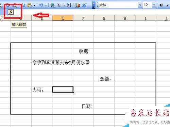Click the 日期: label cell
This screenshot has height=127, width=170.
tap(87, 106)
